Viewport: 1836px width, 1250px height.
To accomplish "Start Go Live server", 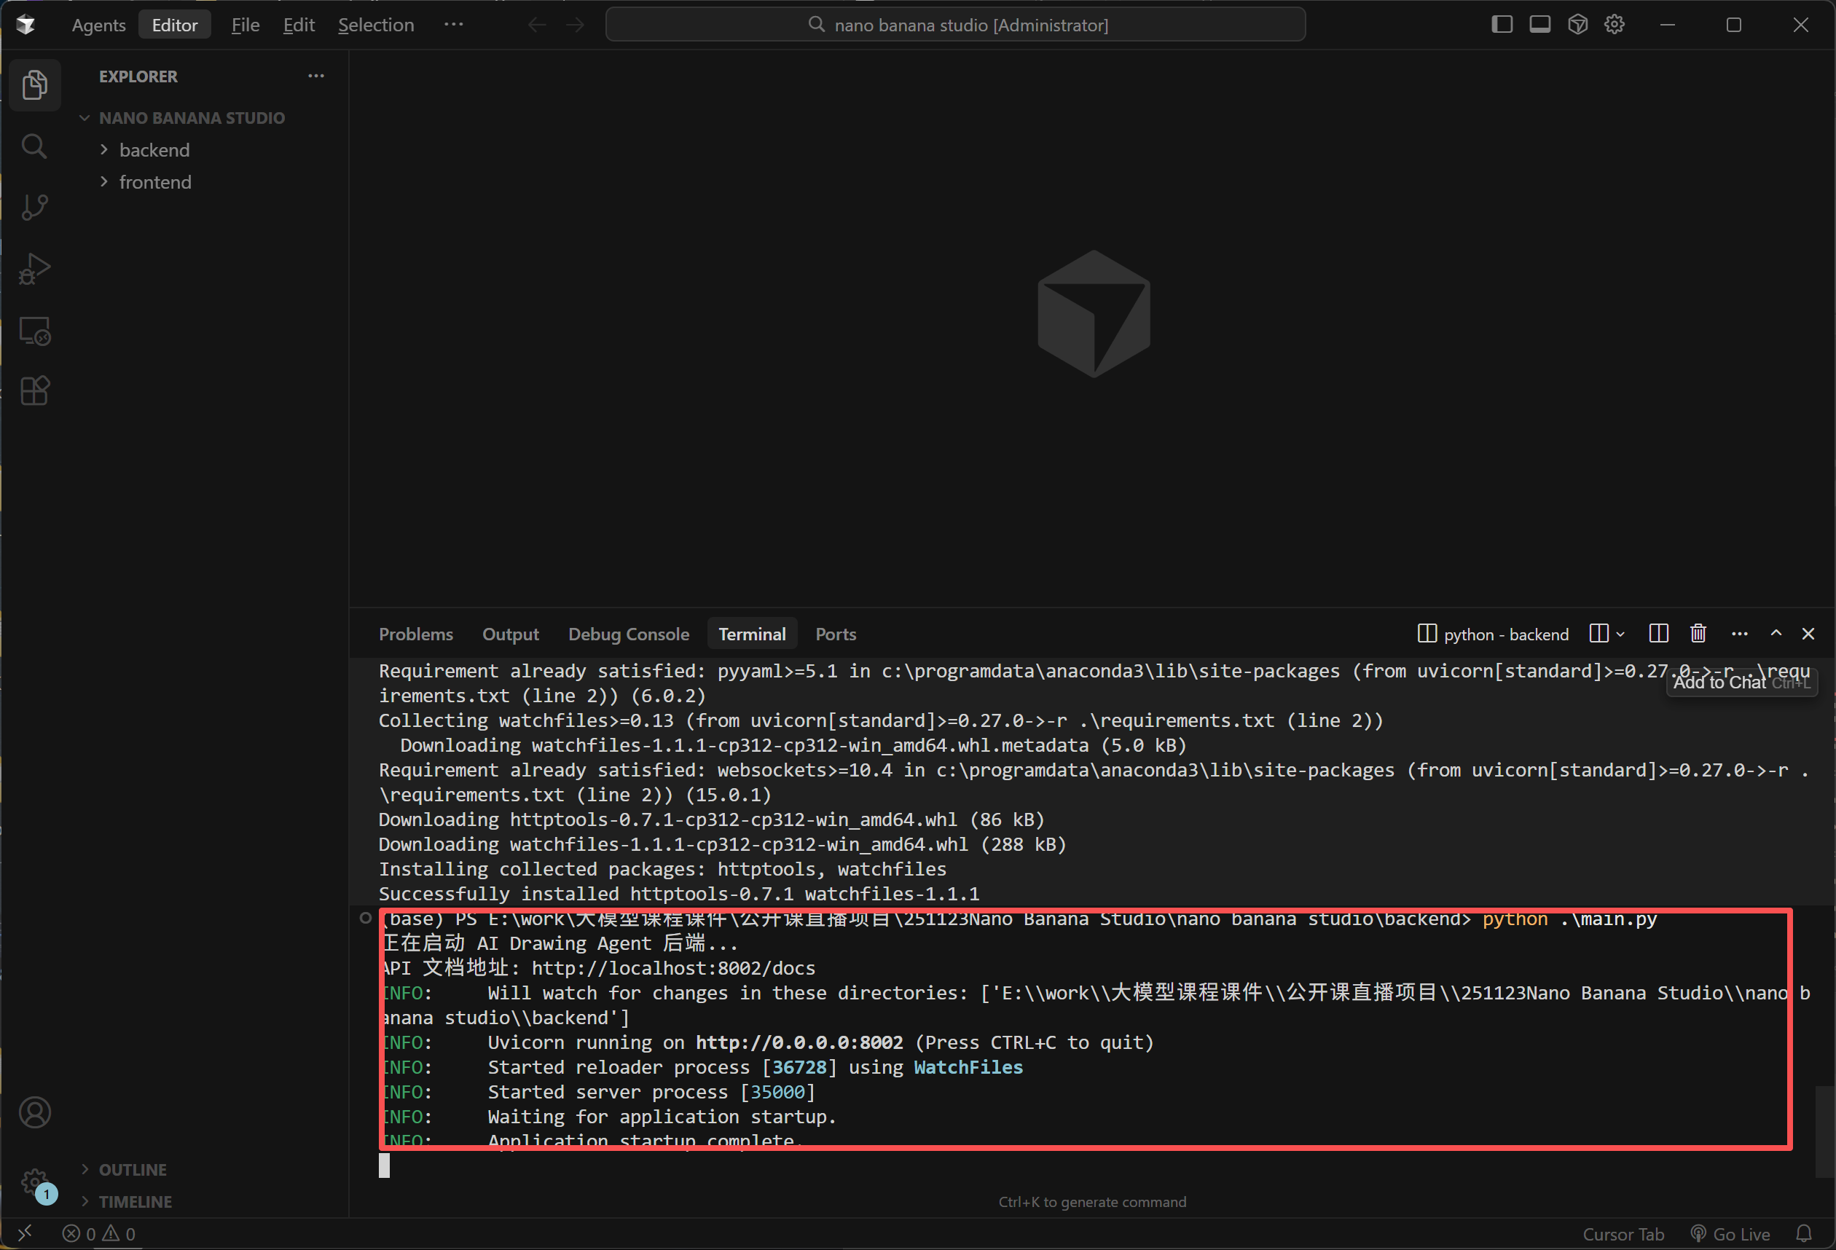I will click(x=1730, y=1233).
